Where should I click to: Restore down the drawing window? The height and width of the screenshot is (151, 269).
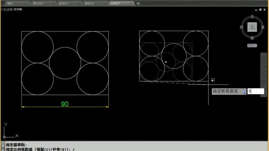[260, 10]
